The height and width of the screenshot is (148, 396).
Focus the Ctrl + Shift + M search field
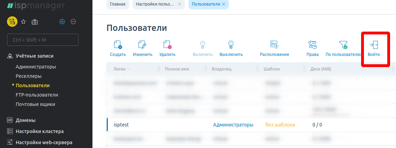(43, 40)
